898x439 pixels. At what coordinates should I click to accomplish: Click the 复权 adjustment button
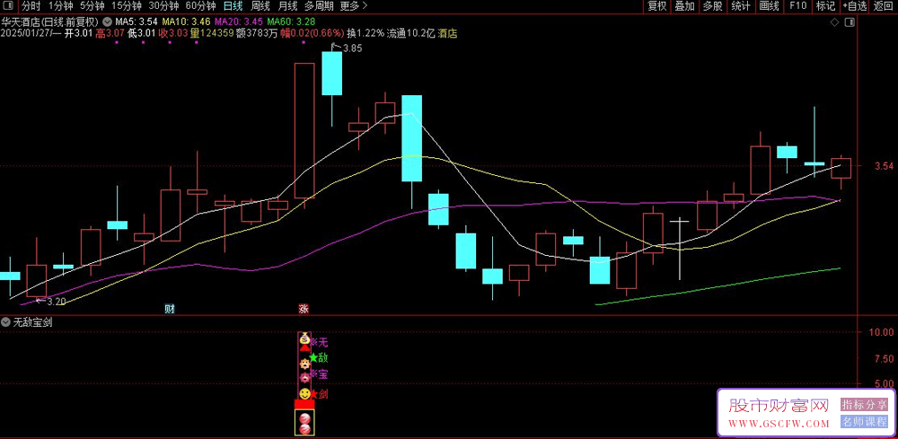[x=657, y=6]
